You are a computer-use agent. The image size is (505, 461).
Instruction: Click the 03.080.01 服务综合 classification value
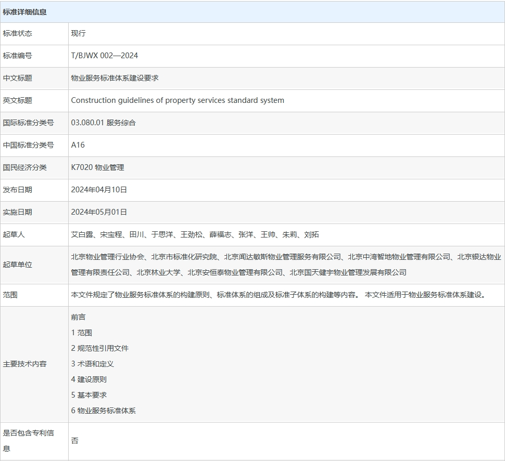(103, 123)
